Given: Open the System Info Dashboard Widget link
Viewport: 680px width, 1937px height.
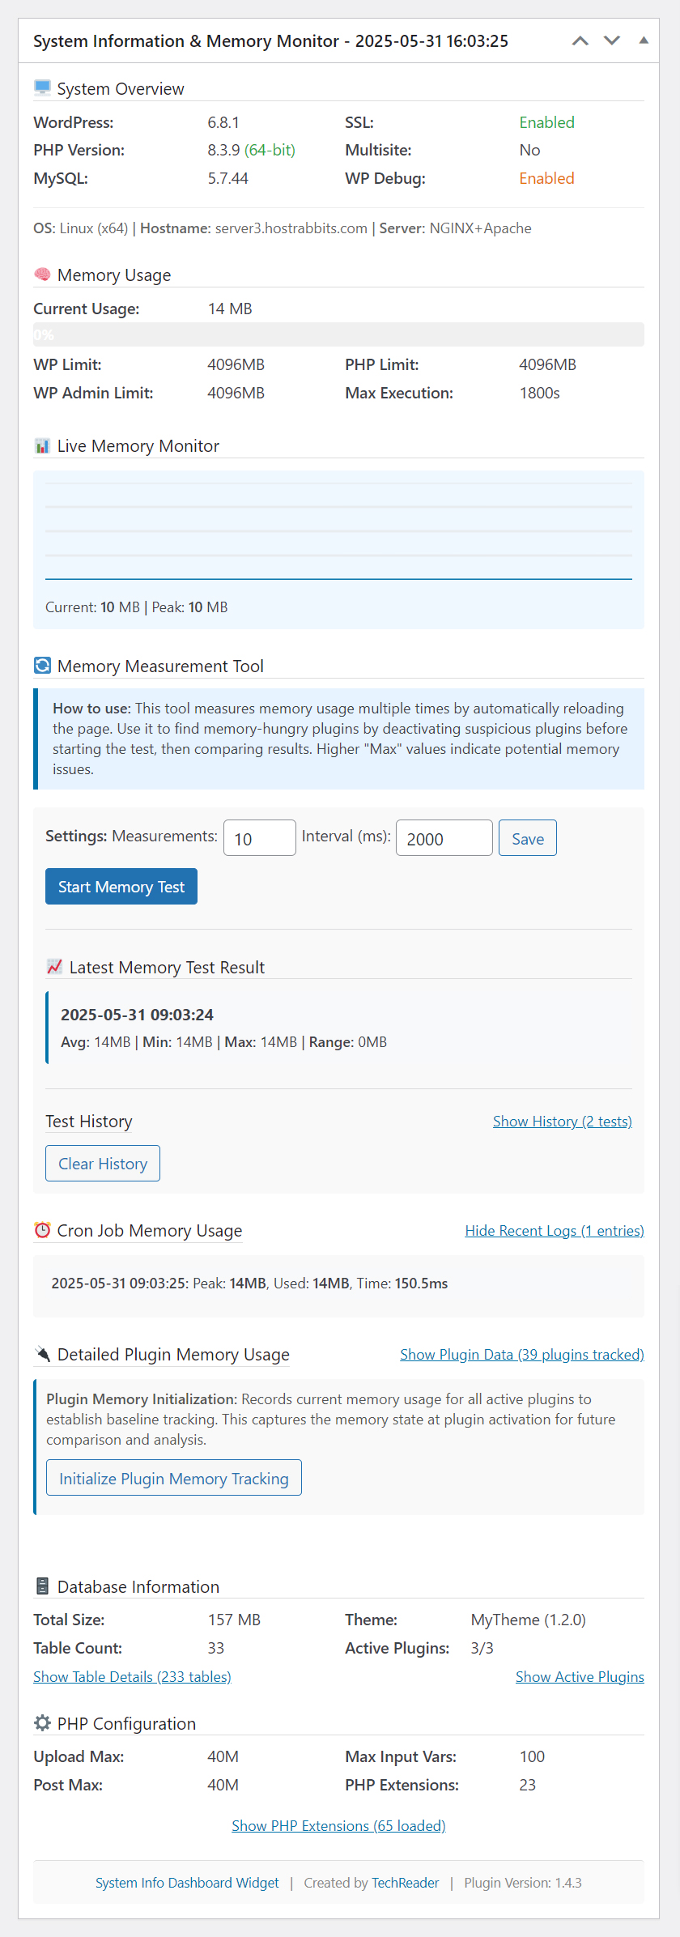Looking at the screenshot, I should pos(187,1884).
